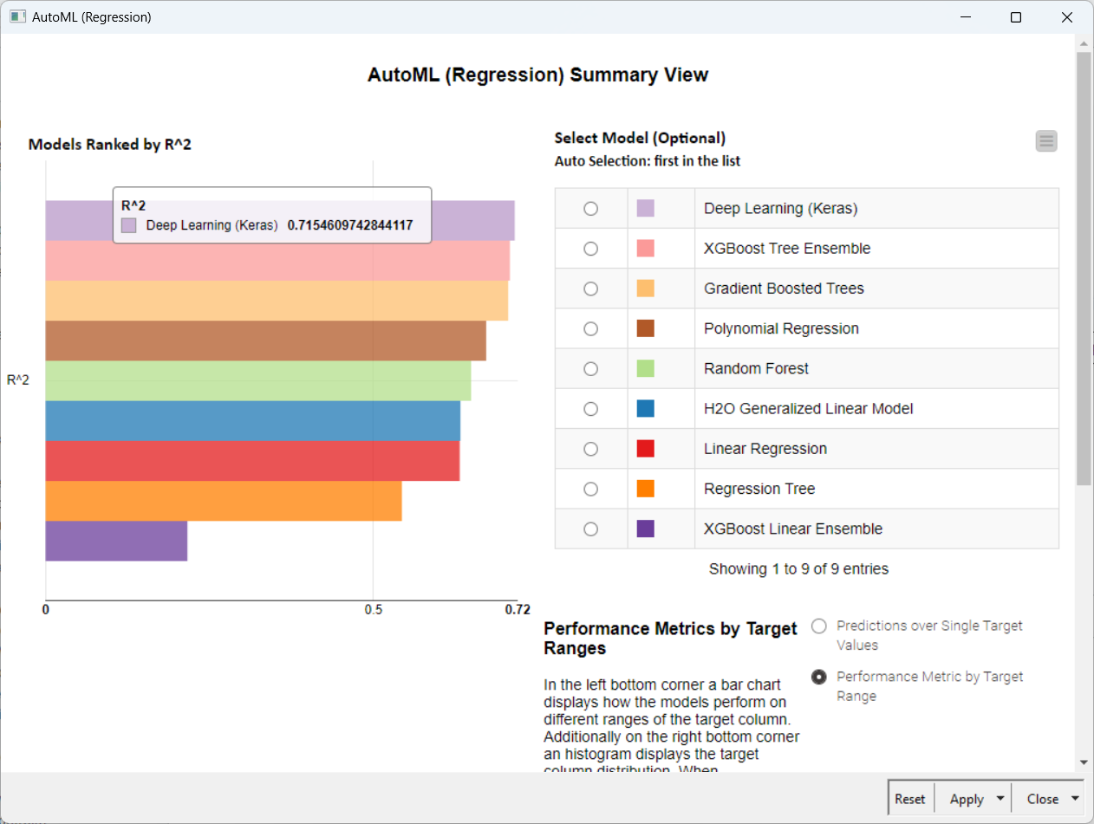Click the H2O Generalized Linear Model blue square

pyautogui.click(x=645, y=408)
